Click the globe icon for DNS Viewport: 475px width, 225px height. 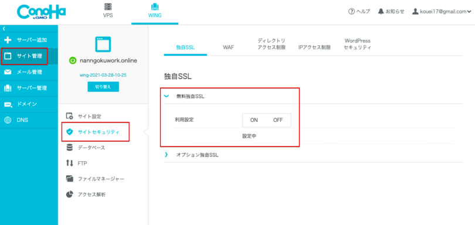pos(8,120)
